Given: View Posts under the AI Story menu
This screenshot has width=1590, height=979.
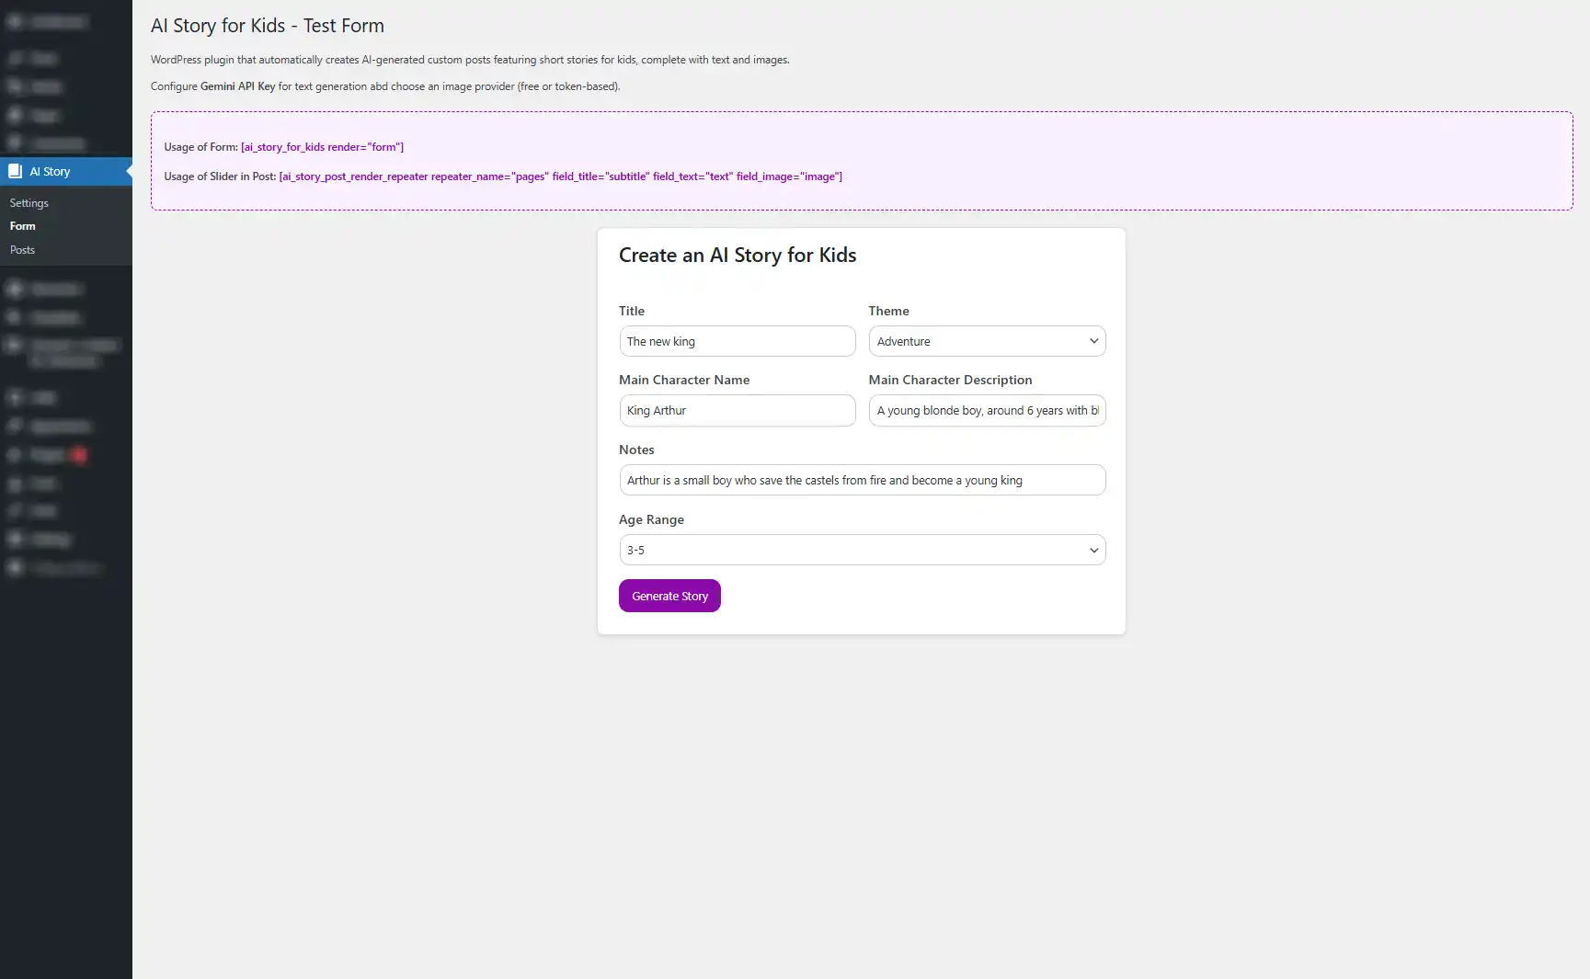Looking at the screenshot, I should tap(22, 249).
